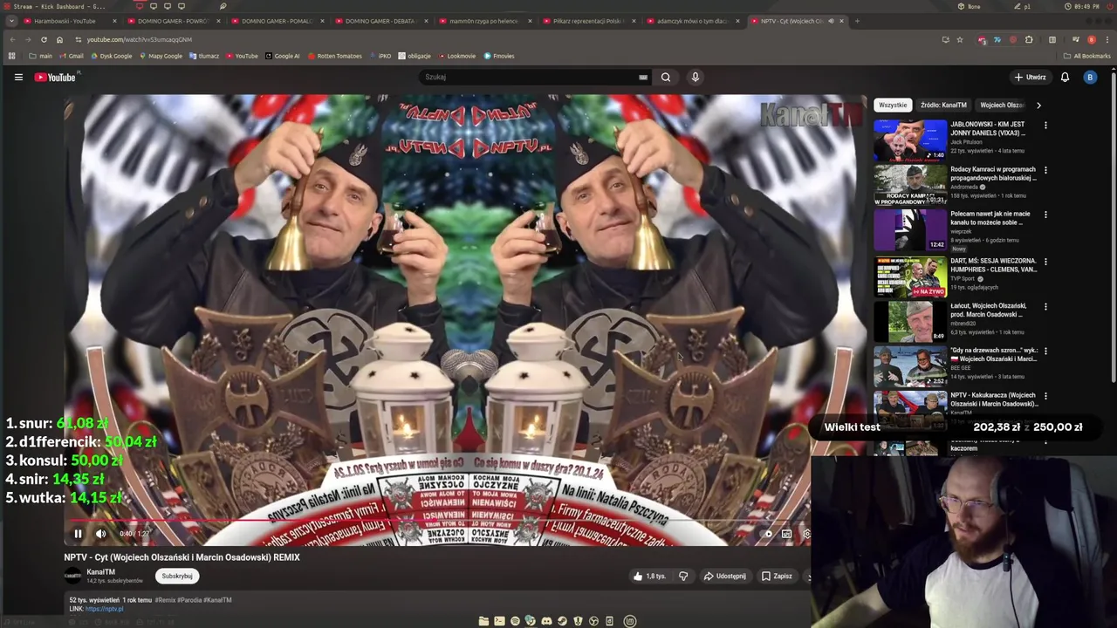Like the video with the thumbs up
The width and height of the screenshot is (1117, 628).
649,576
